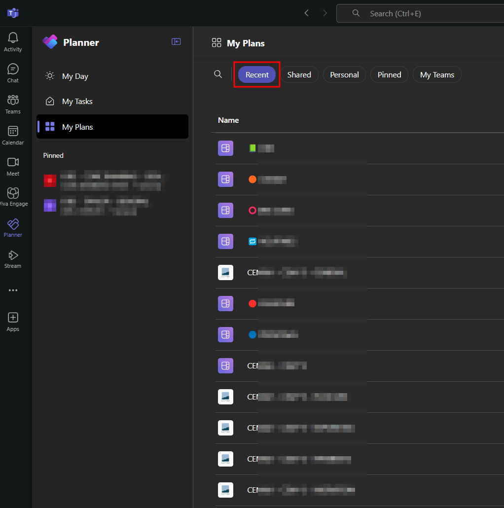Open the Stream app icon

[x=12, y=257]
